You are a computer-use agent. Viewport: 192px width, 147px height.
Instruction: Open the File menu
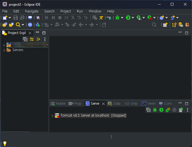point(5,11)
